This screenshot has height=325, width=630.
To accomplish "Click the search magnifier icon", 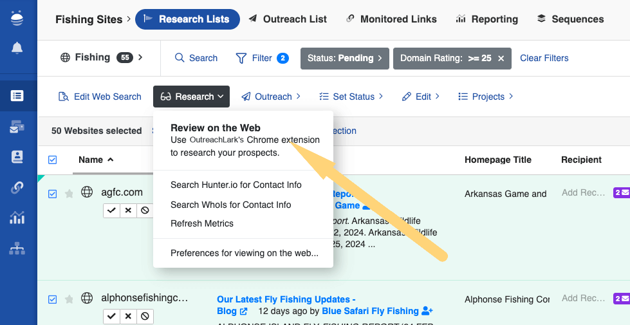I will [180, 58].
